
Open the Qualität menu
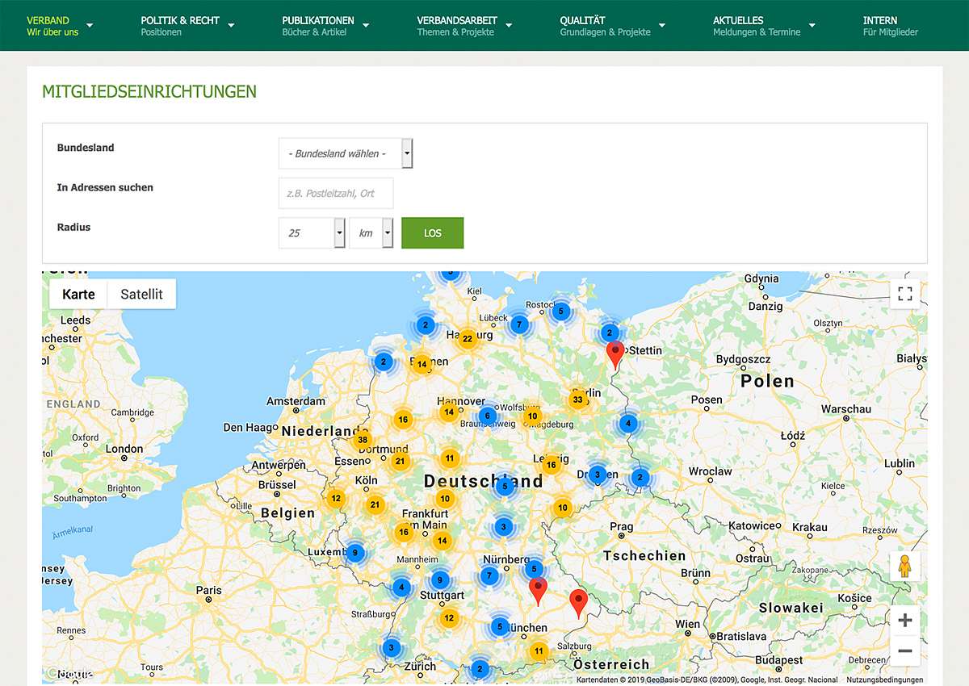(605, 26)
